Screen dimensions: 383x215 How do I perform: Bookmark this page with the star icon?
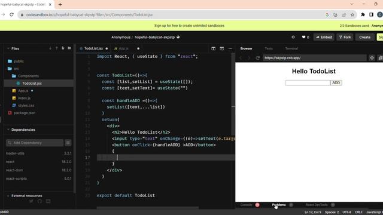tap(352, 15)
